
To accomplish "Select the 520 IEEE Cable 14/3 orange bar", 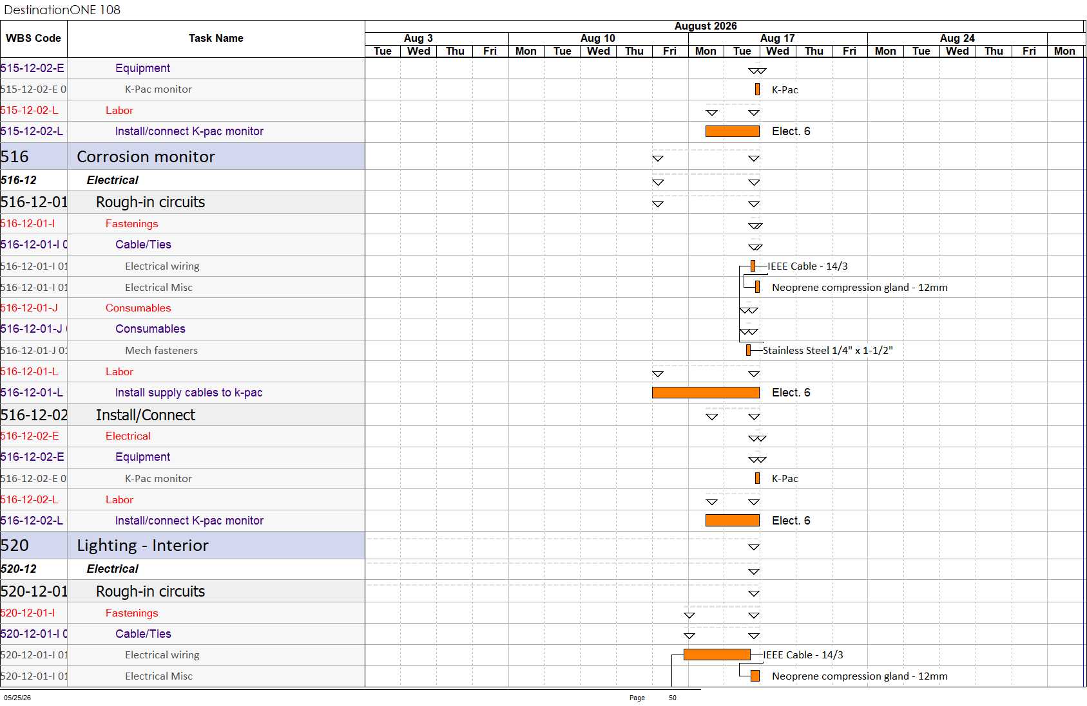I will pos(717,655).
